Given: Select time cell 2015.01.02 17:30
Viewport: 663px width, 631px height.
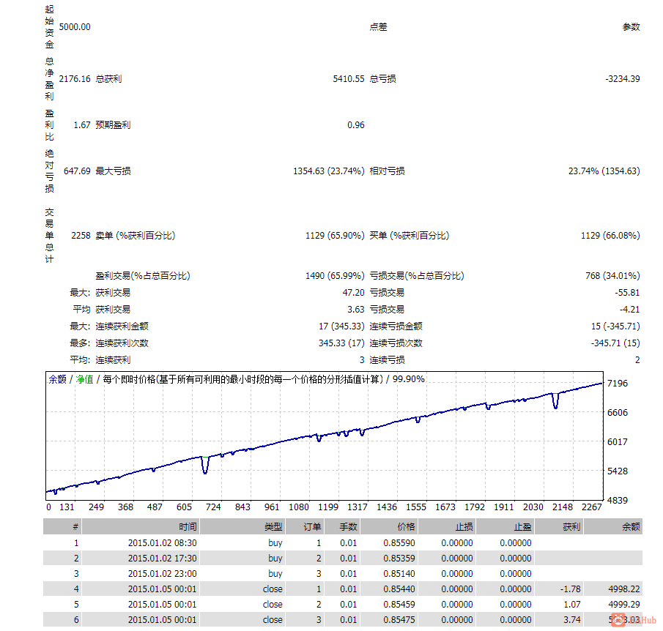Looking at the screenshot, I should 163,559.
